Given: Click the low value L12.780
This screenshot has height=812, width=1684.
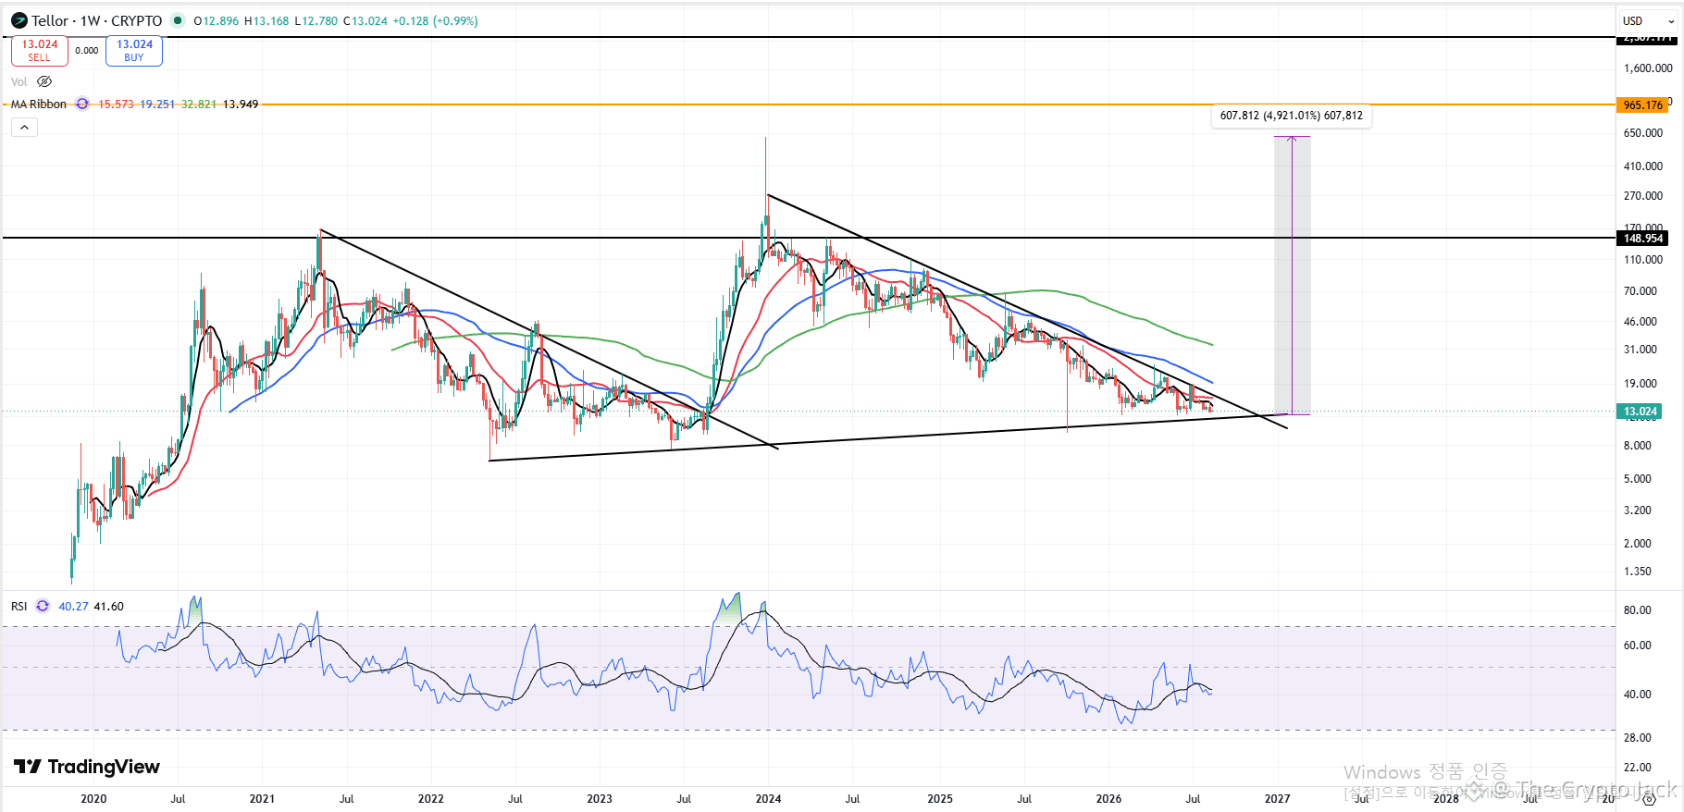Looking at the screenshot, I should tap(316, 20).
